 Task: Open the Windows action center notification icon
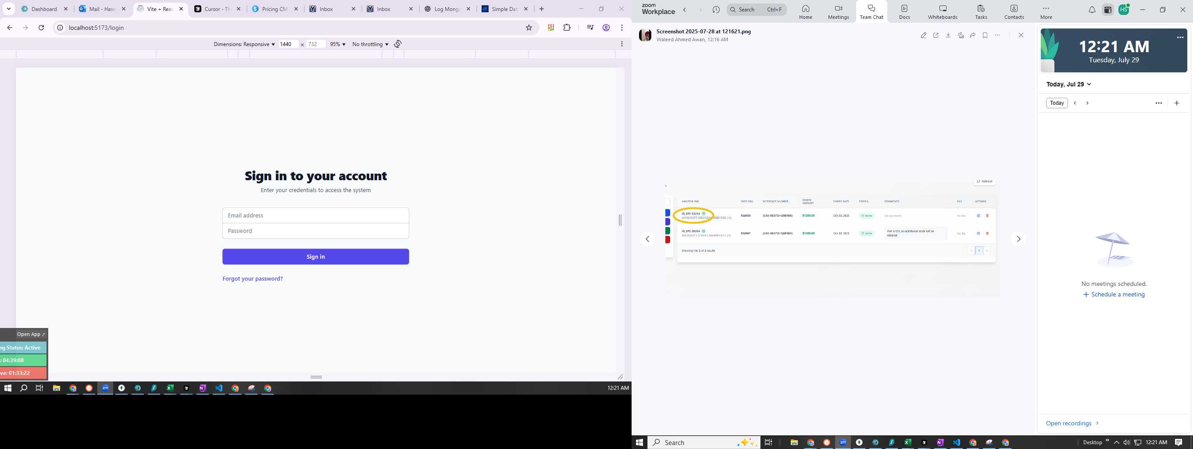[1179, 442]
